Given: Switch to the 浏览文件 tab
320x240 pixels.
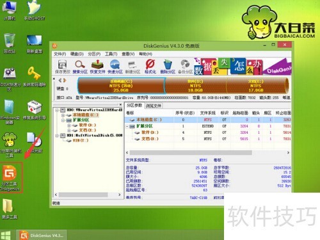Looking at the screenshot, I should (154, 106).
